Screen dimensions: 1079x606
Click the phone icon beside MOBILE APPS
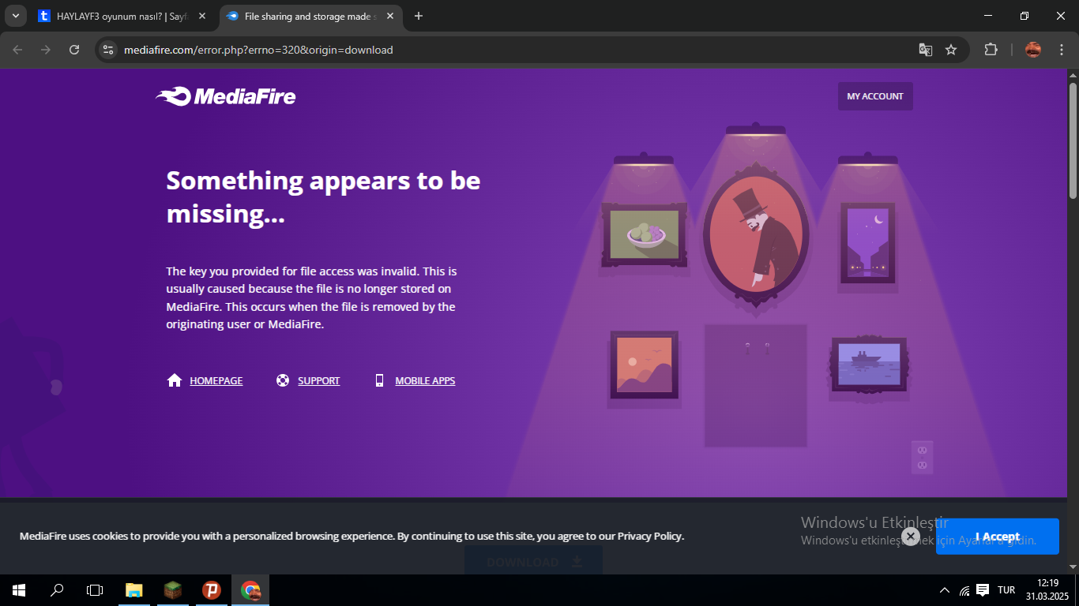coord(379,380)
